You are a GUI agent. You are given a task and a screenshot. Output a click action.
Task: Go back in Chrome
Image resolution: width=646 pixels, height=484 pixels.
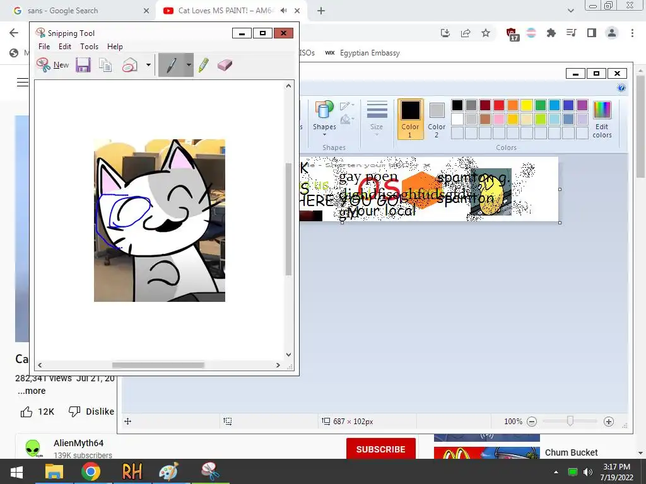point(14,33)
